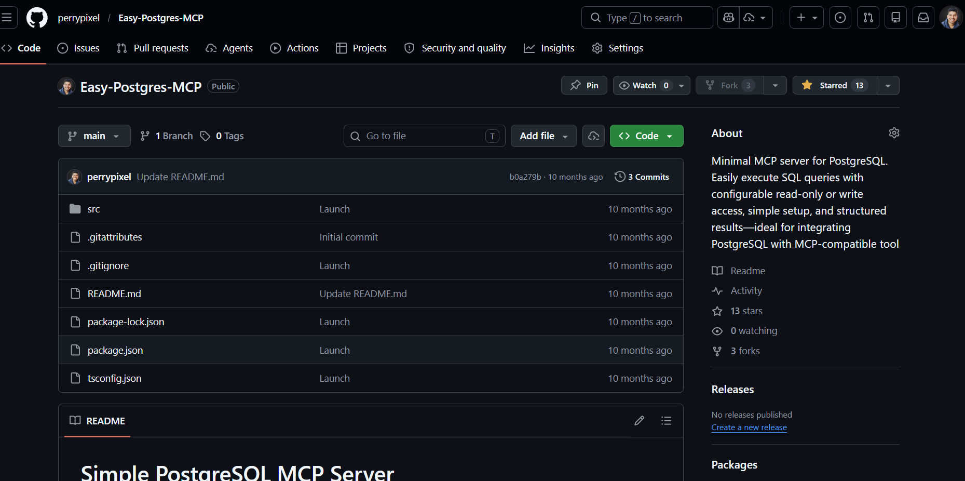The height and width of the screenshot is (481, 965).
Task: Open the README.md file
Action: (x=114, y=293)
